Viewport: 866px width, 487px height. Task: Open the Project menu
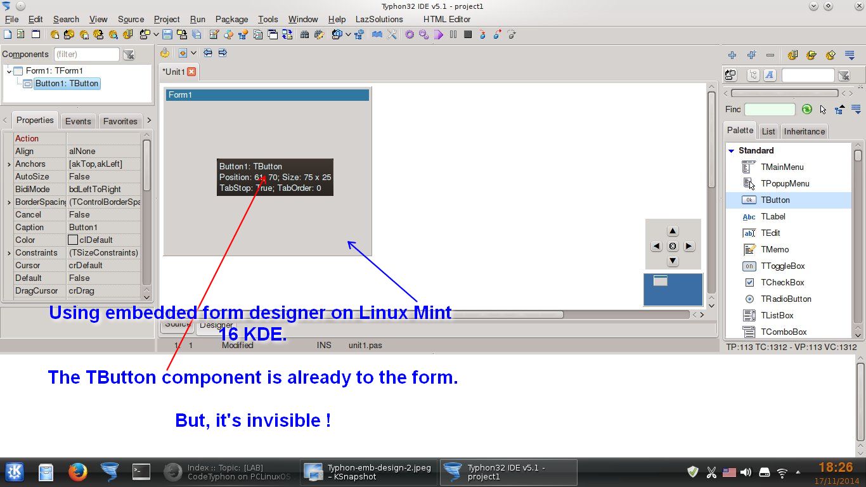167,19
